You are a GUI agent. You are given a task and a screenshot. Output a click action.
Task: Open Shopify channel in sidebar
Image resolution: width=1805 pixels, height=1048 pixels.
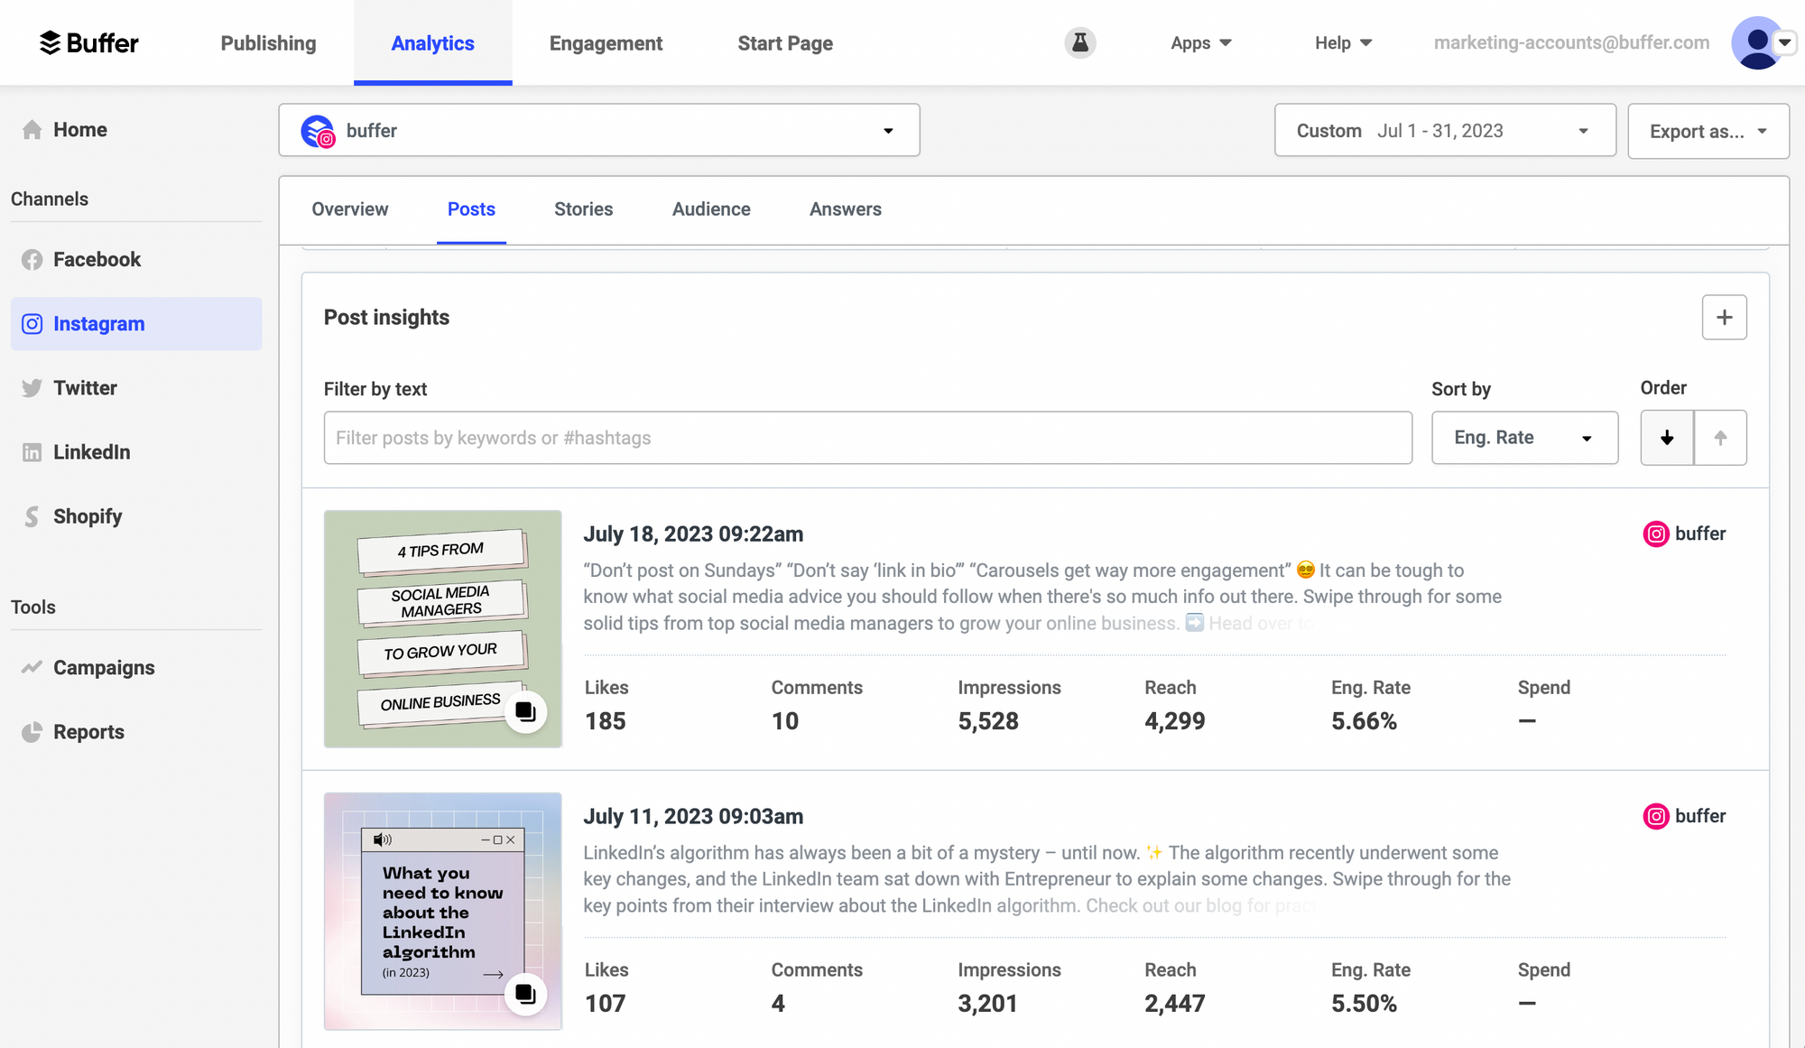pos(87,516)
